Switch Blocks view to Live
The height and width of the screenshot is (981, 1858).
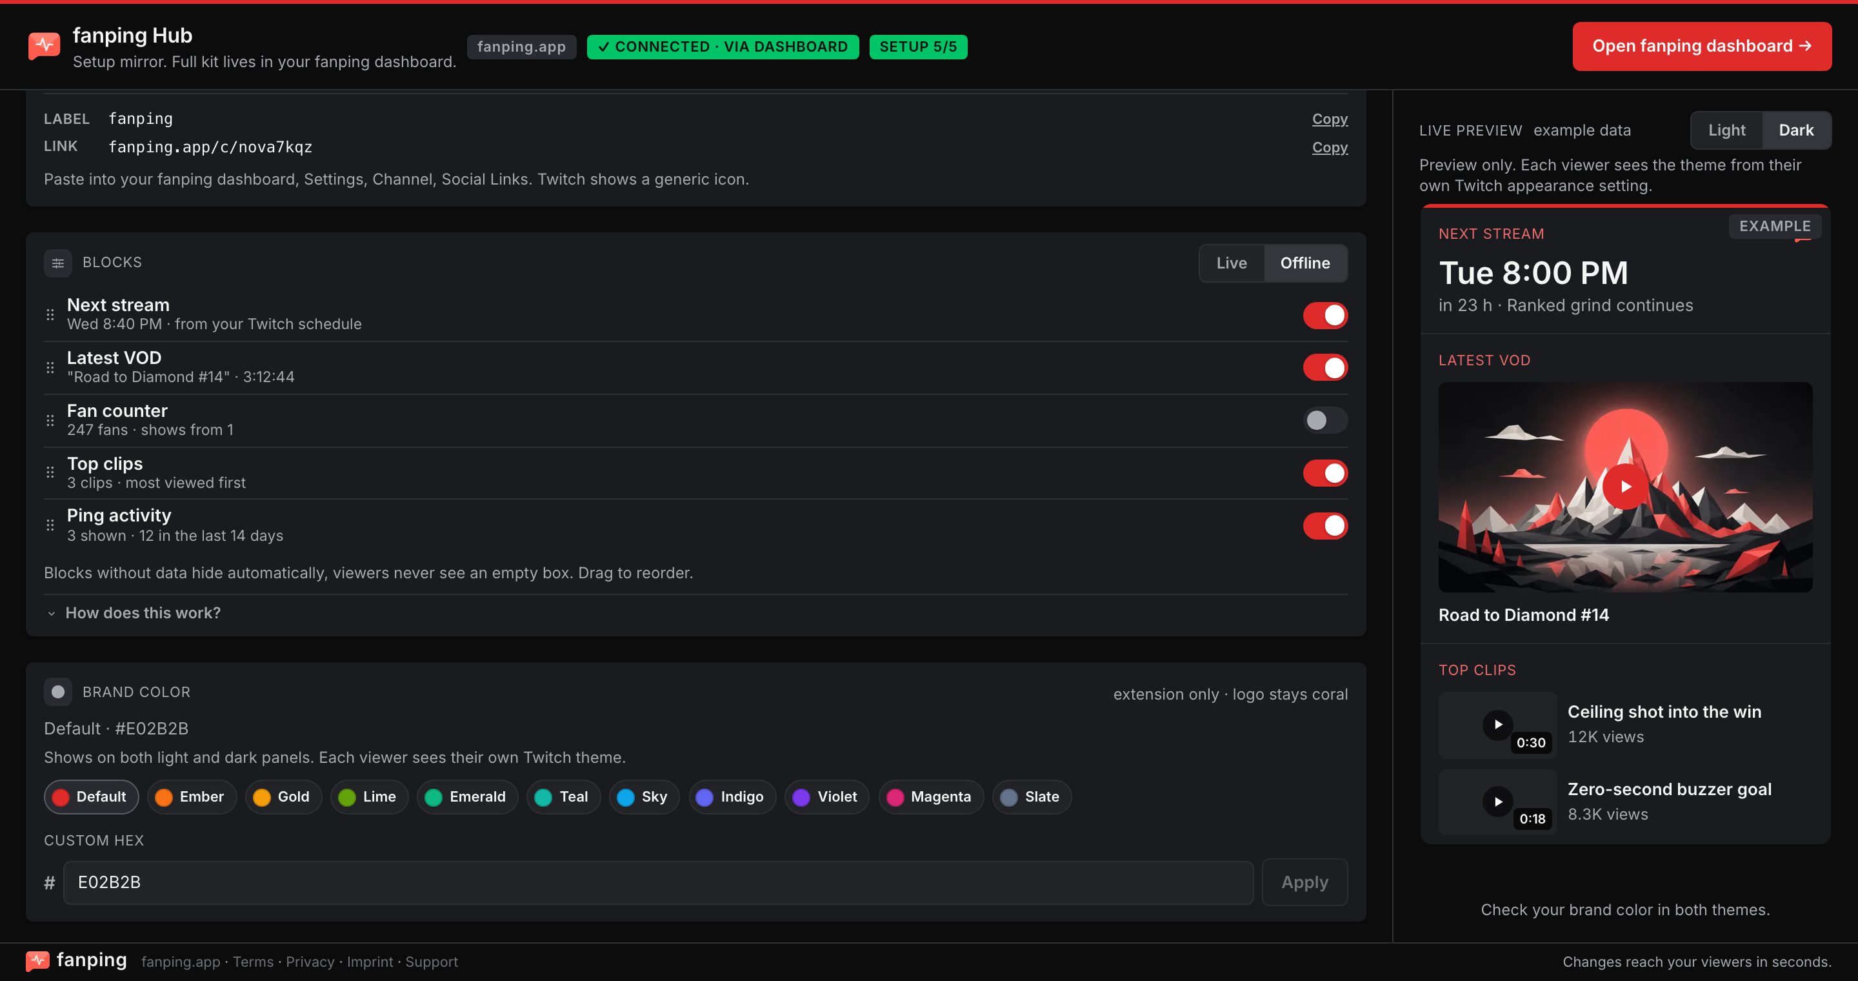tap(1231, 263)
